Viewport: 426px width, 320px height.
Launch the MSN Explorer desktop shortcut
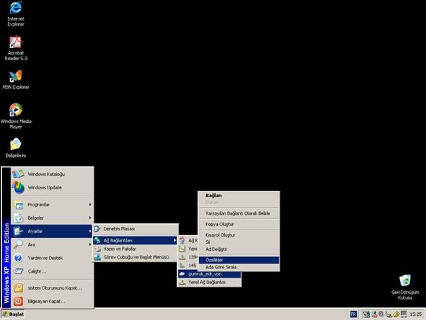pyautogui.click(x=16, y=76)
